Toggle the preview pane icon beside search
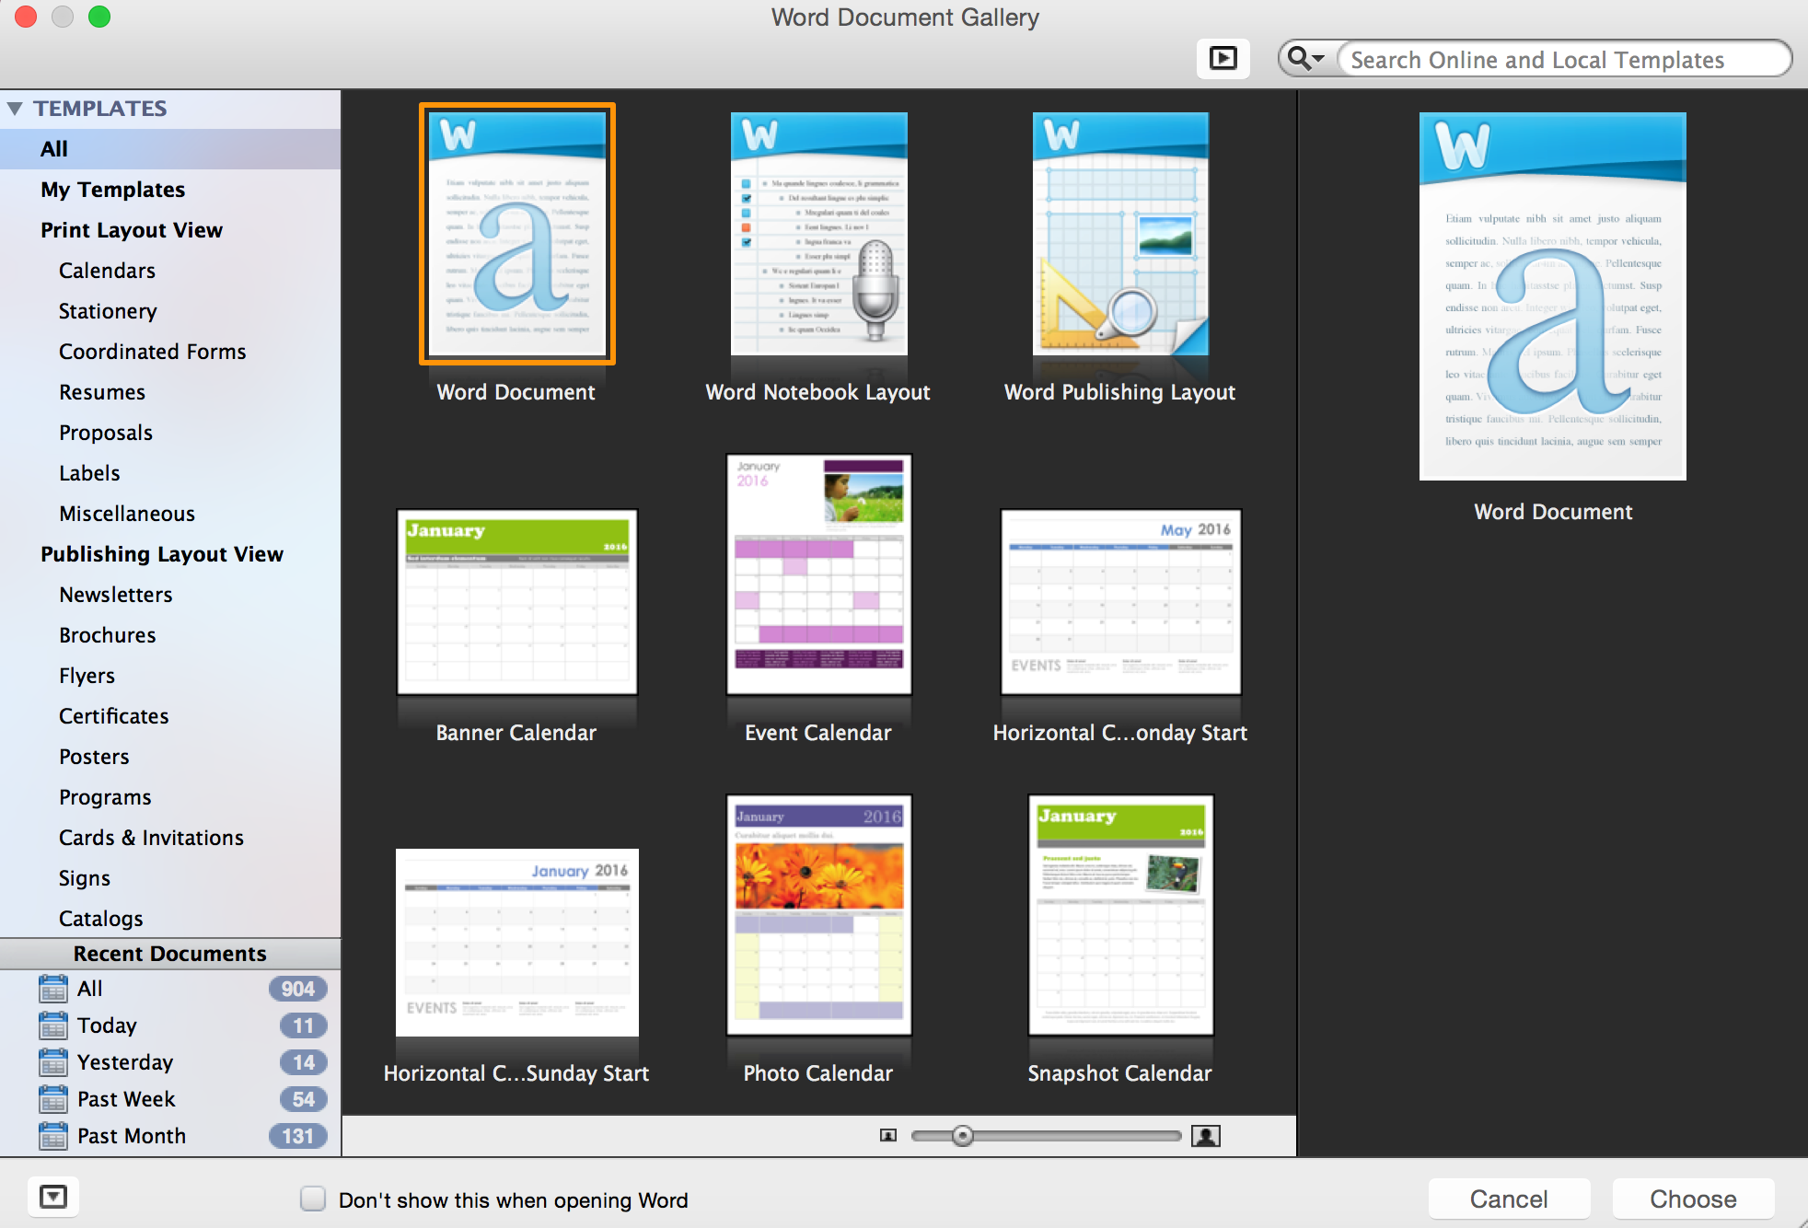 1223,58
